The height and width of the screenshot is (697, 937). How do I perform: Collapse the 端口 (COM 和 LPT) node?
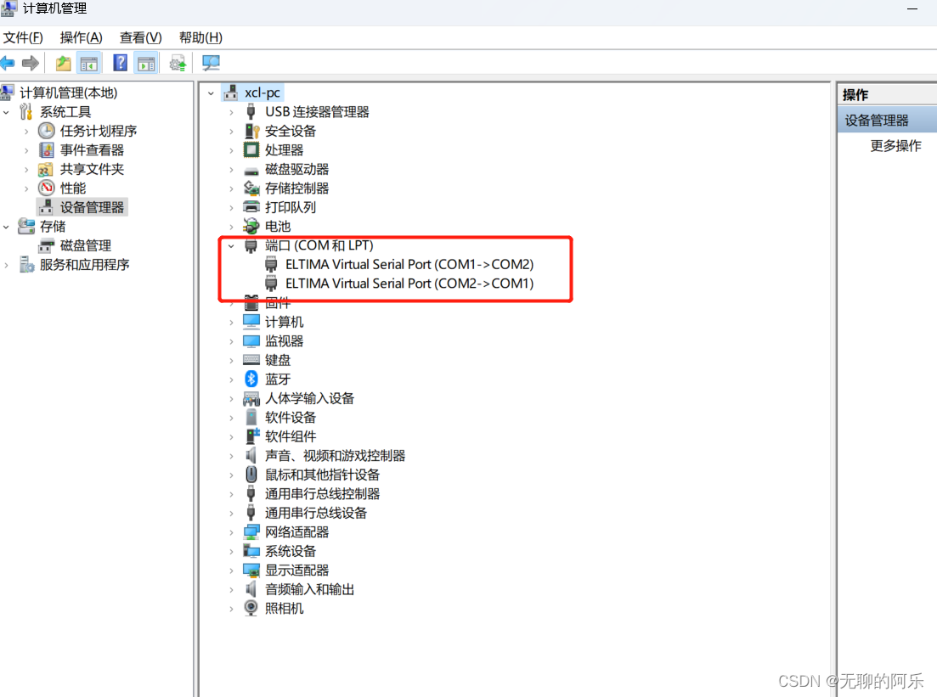pyautogui.click(x=231, y=245)
